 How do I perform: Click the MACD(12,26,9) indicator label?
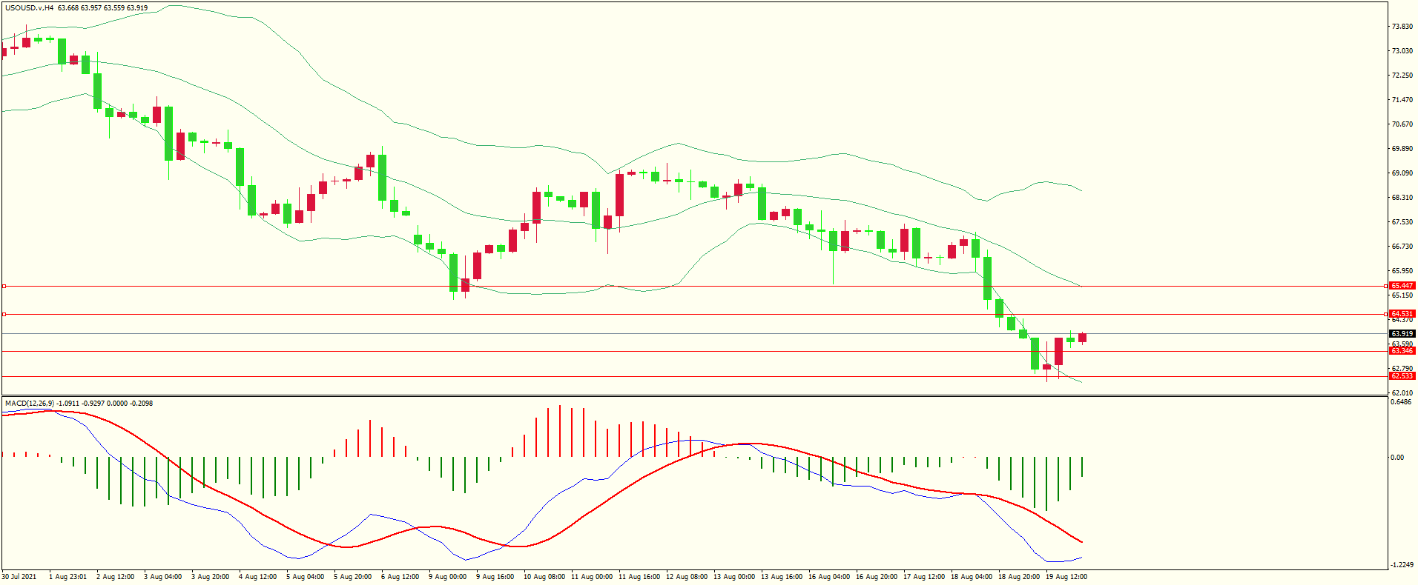(29, 404)
